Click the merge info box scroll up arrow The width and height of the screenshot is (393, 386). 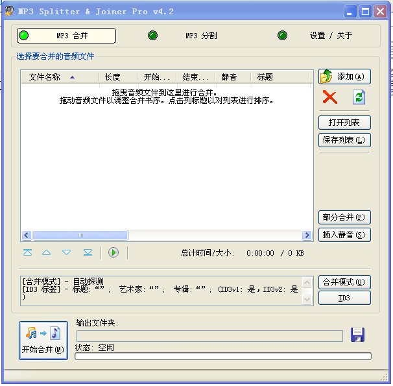307,283
